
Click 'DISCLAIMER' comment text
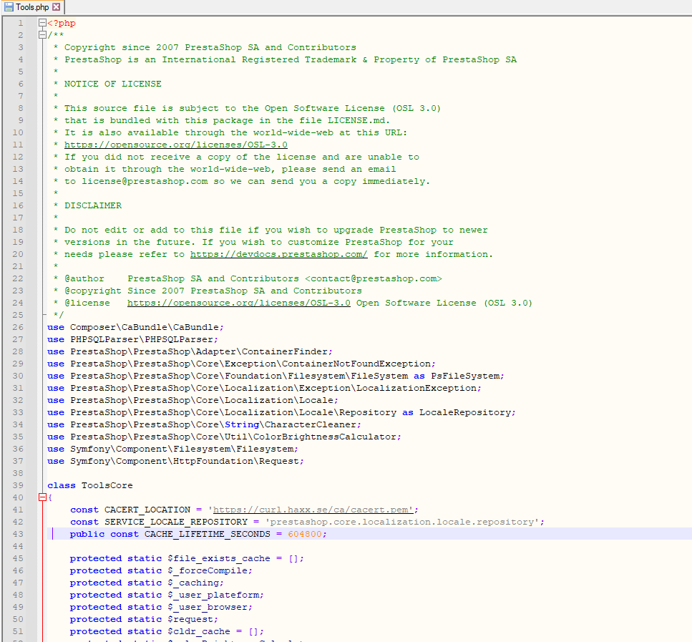(93, 205)
